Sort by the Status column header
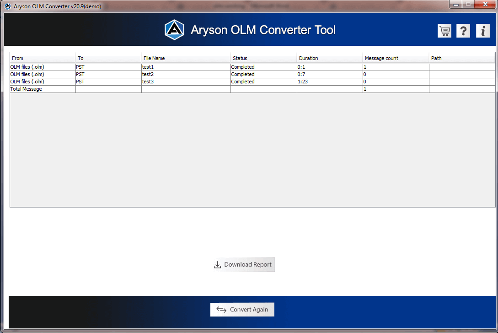The width and height of the screenshot is (498, 333). click(x=263, y=58)
